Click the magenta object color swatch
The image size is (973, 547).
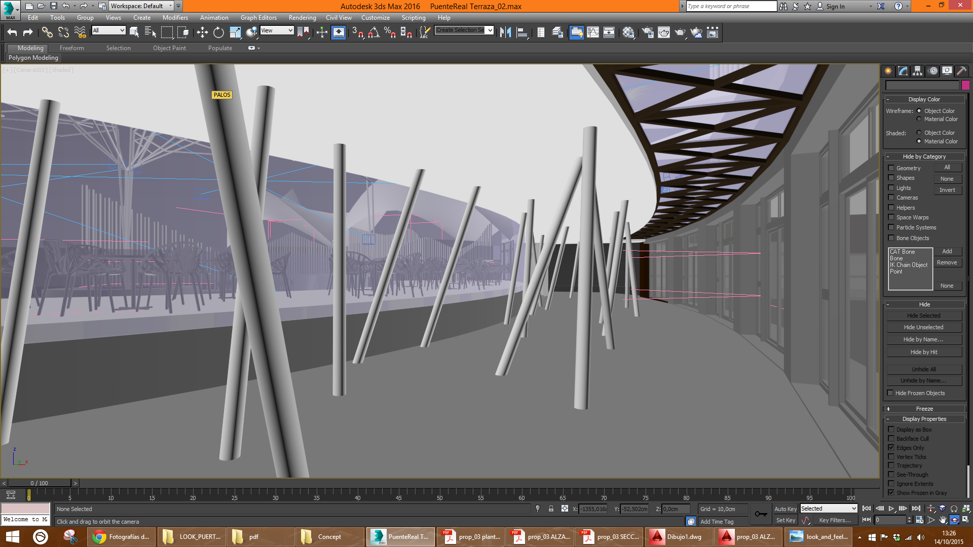point(965,85)
